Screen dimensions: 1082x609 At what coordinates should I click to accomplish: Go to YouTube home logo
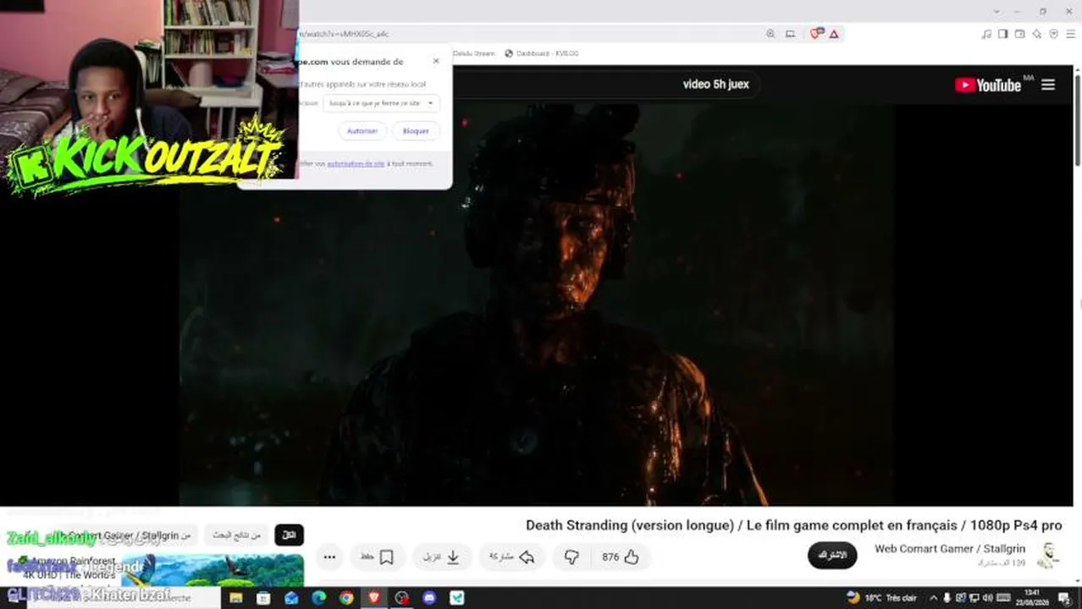988,85
